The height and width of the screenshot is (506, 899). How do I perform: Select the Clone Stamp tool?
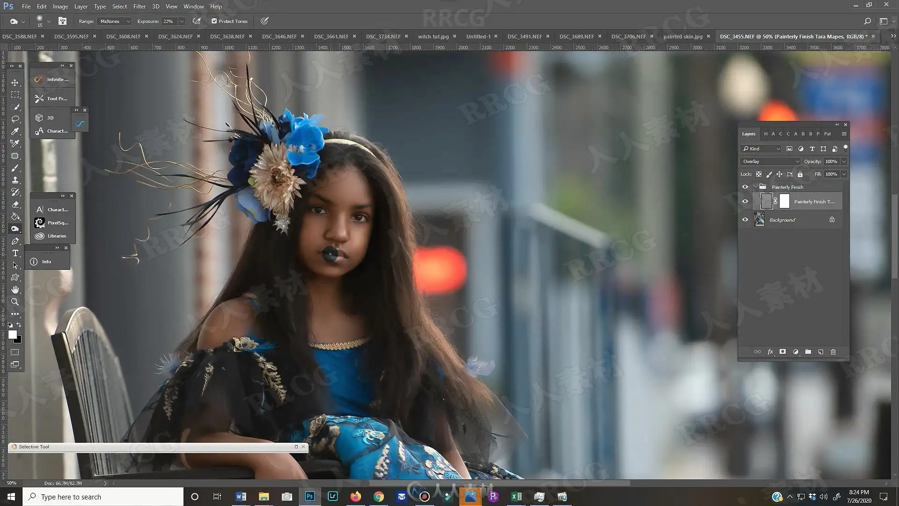15,180
